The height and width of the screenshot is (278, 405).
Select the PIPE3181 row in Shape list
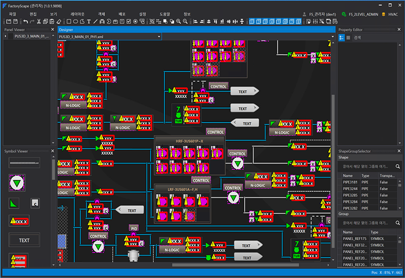pyautogui.click(x=352, y=182)
